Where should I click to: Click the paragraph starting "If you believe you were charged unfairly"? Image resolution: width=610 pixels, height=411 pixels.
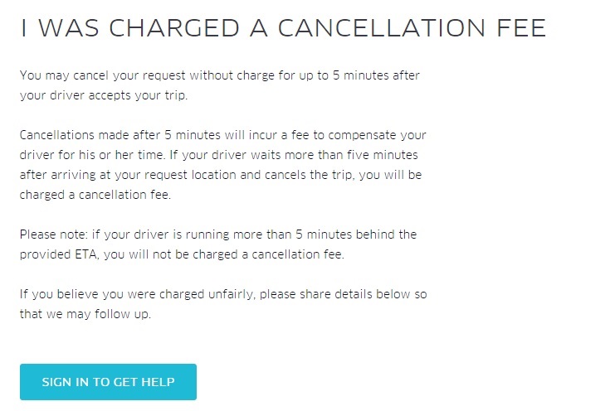pos(223,304)
